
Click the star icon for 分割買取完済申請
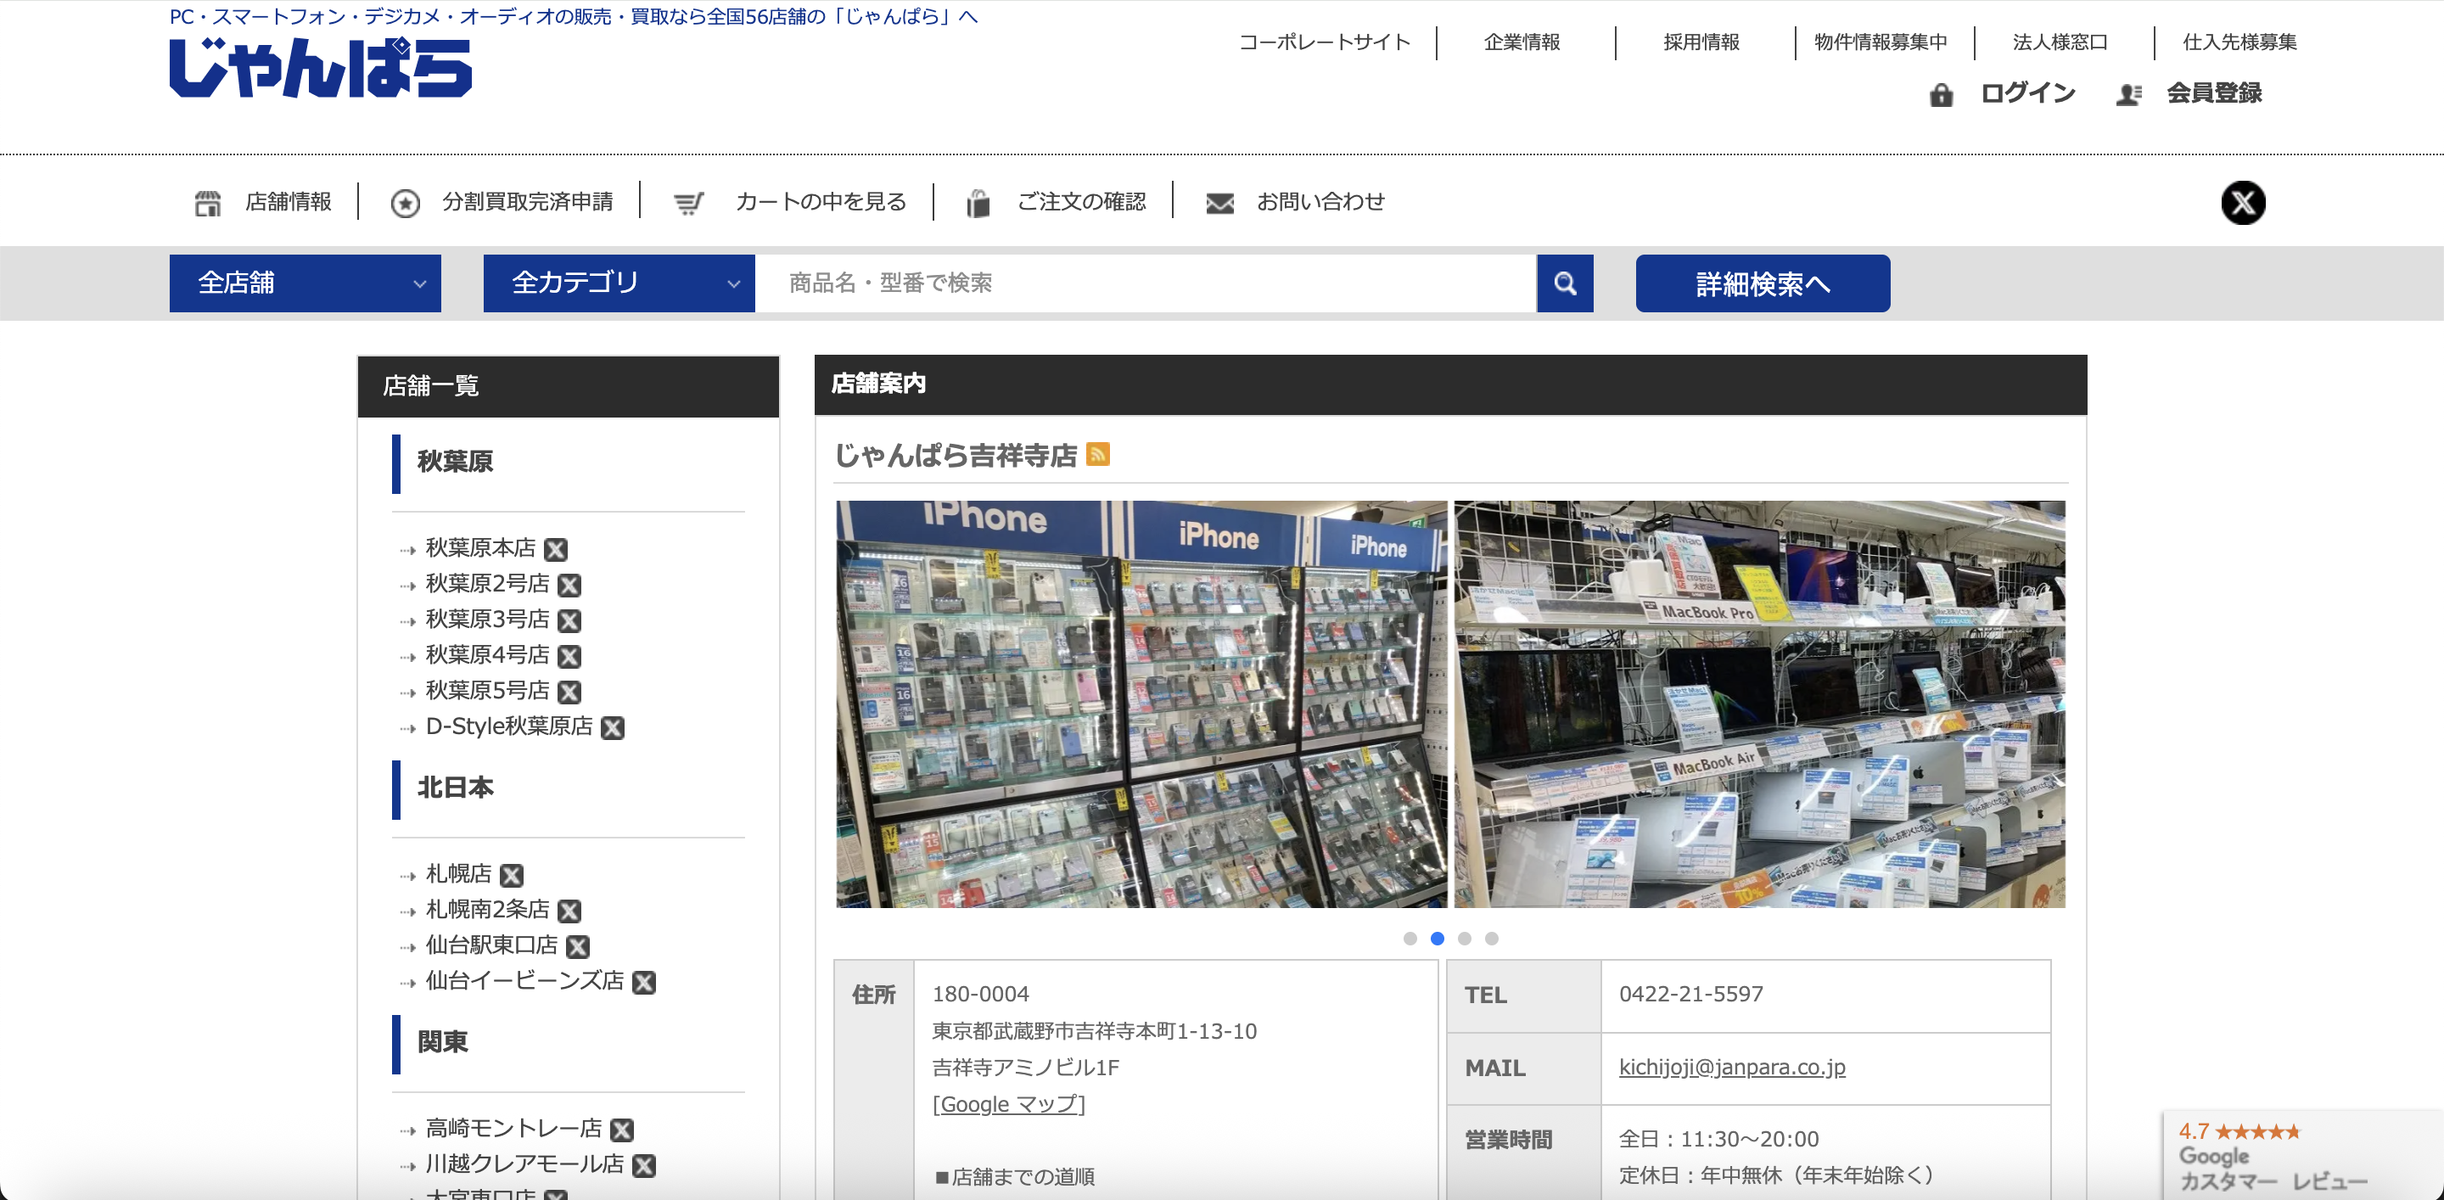coord(405,202)
